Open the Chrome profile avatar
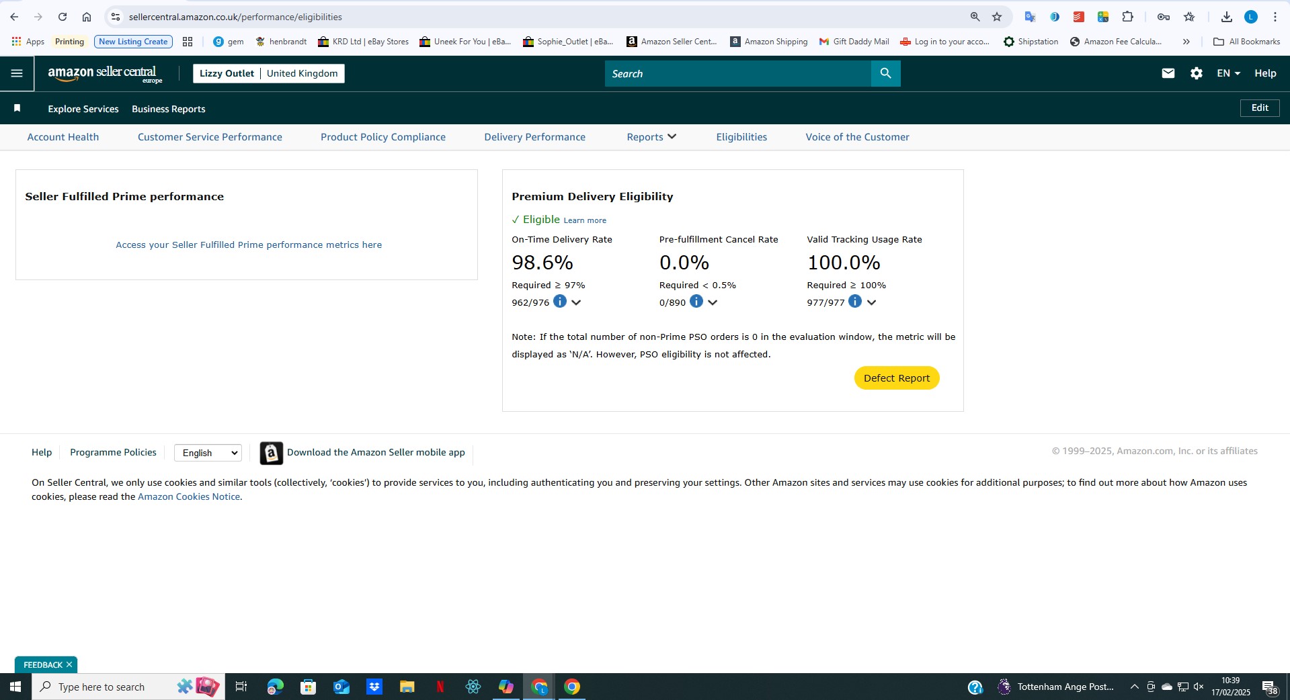1290x700 pixels. pos(1251,17)
